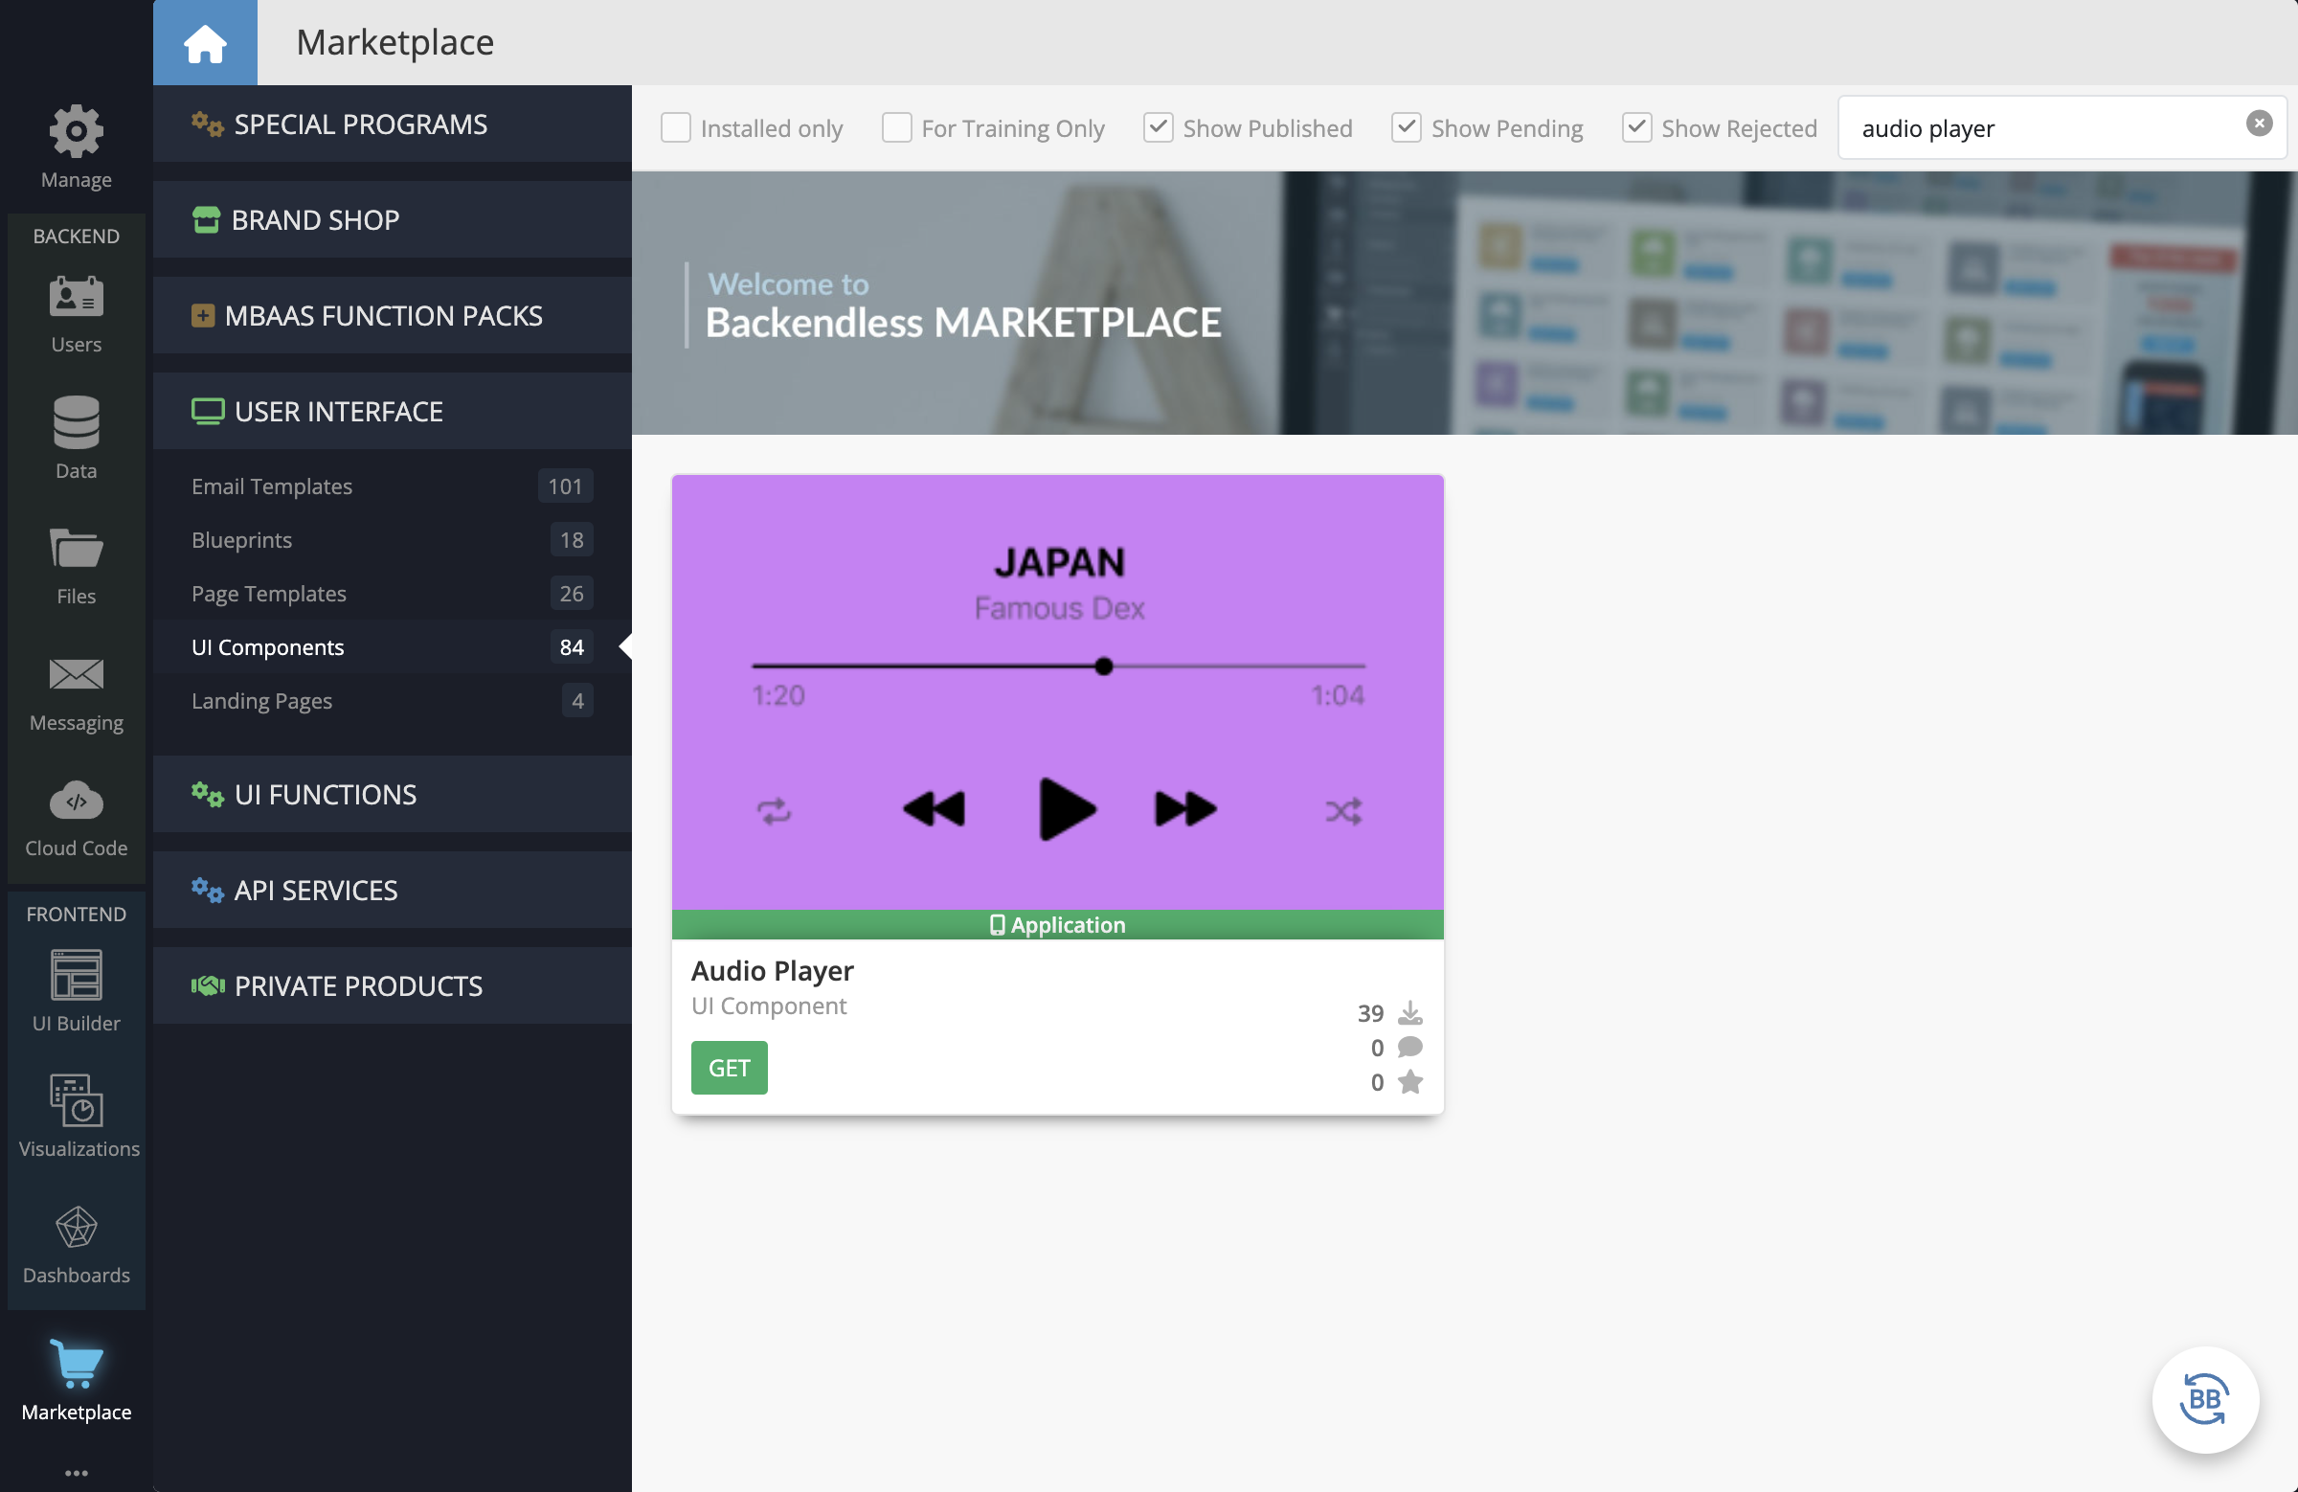This screenshot has height=1492, width=2298.
Task: Toggle the Show Published checkbox filter
Action: pyautogui.click(x=1159, y=127)
